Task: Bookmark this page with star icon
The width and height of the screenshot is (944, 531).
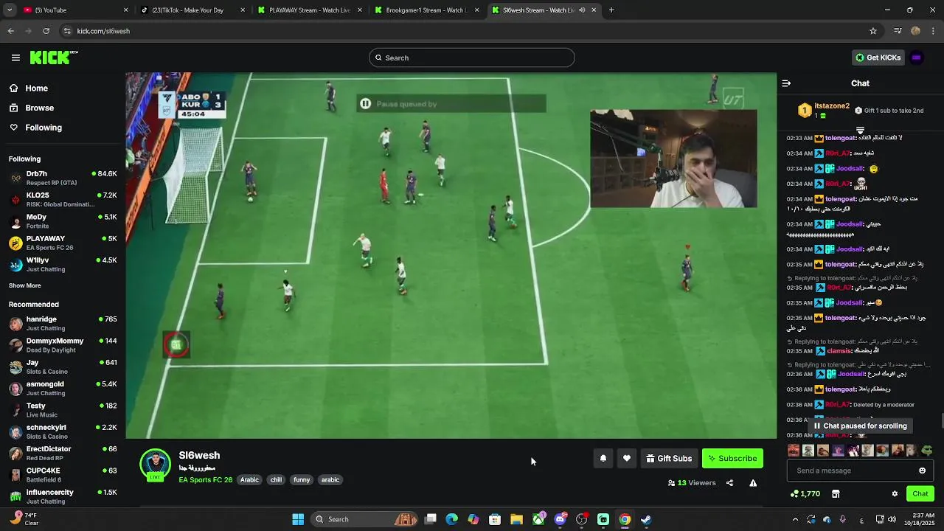Action: [873, 31]
